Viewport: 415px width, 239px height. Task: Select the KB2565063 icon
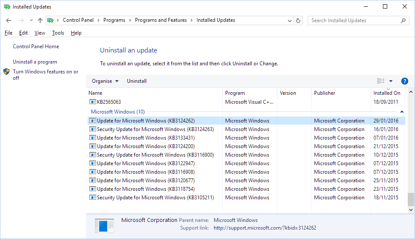[x=92, y=102]
